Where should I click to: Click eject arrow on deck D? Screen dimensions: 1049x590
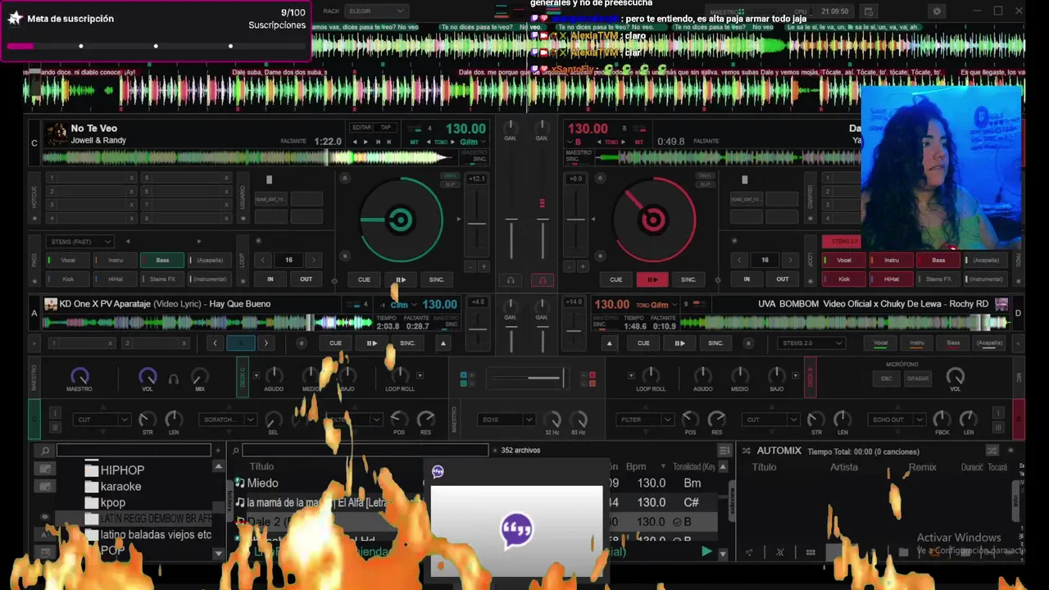[x=609, y=343]
